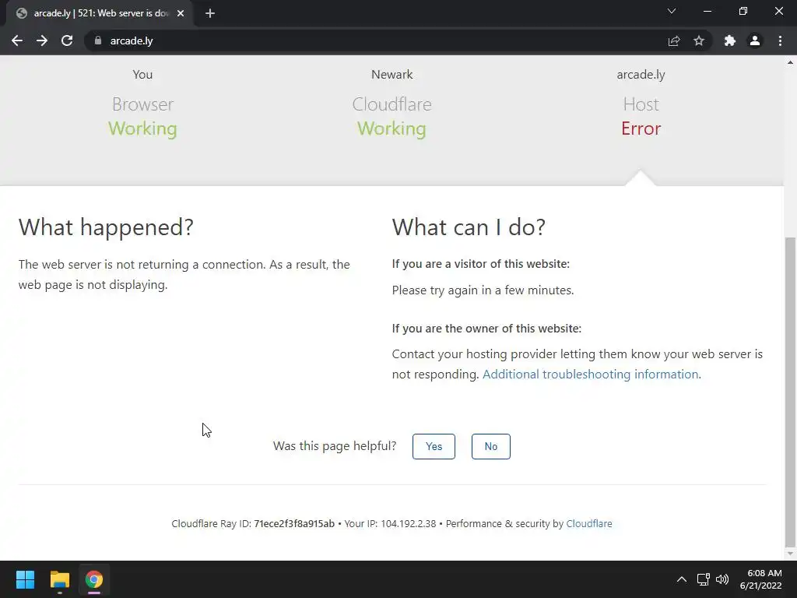Click the 'What can I do?' heading
The image size is (797, 598).
[469, 227]
